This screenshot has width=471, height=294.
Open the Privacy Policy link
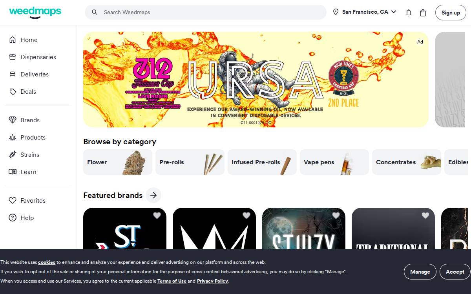click(x=212, y=281)
